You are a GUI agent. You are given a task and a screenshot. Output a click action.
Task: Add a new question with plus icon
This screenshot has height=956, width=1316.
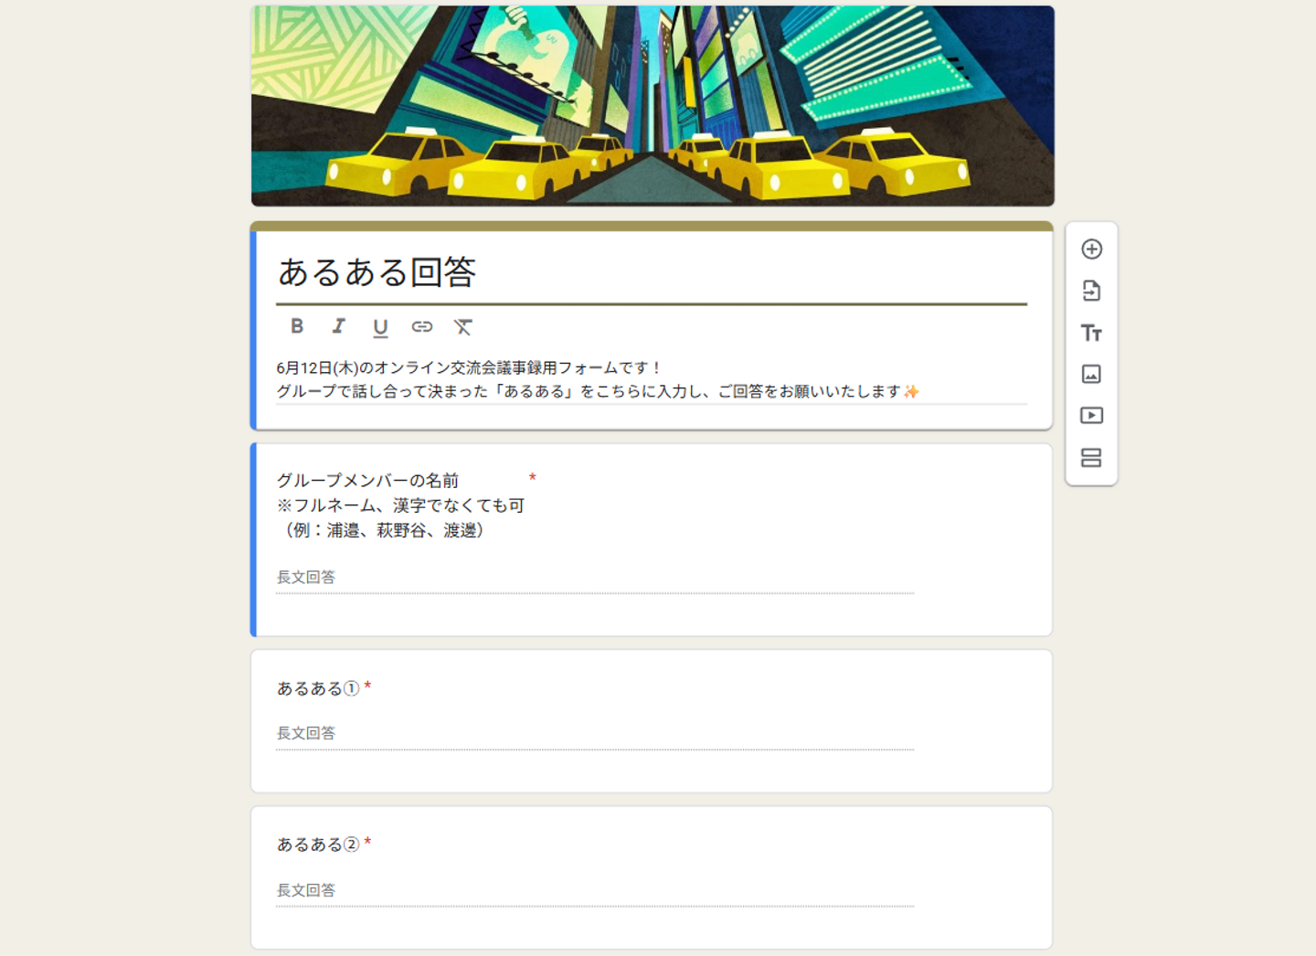click(1091, 249)
